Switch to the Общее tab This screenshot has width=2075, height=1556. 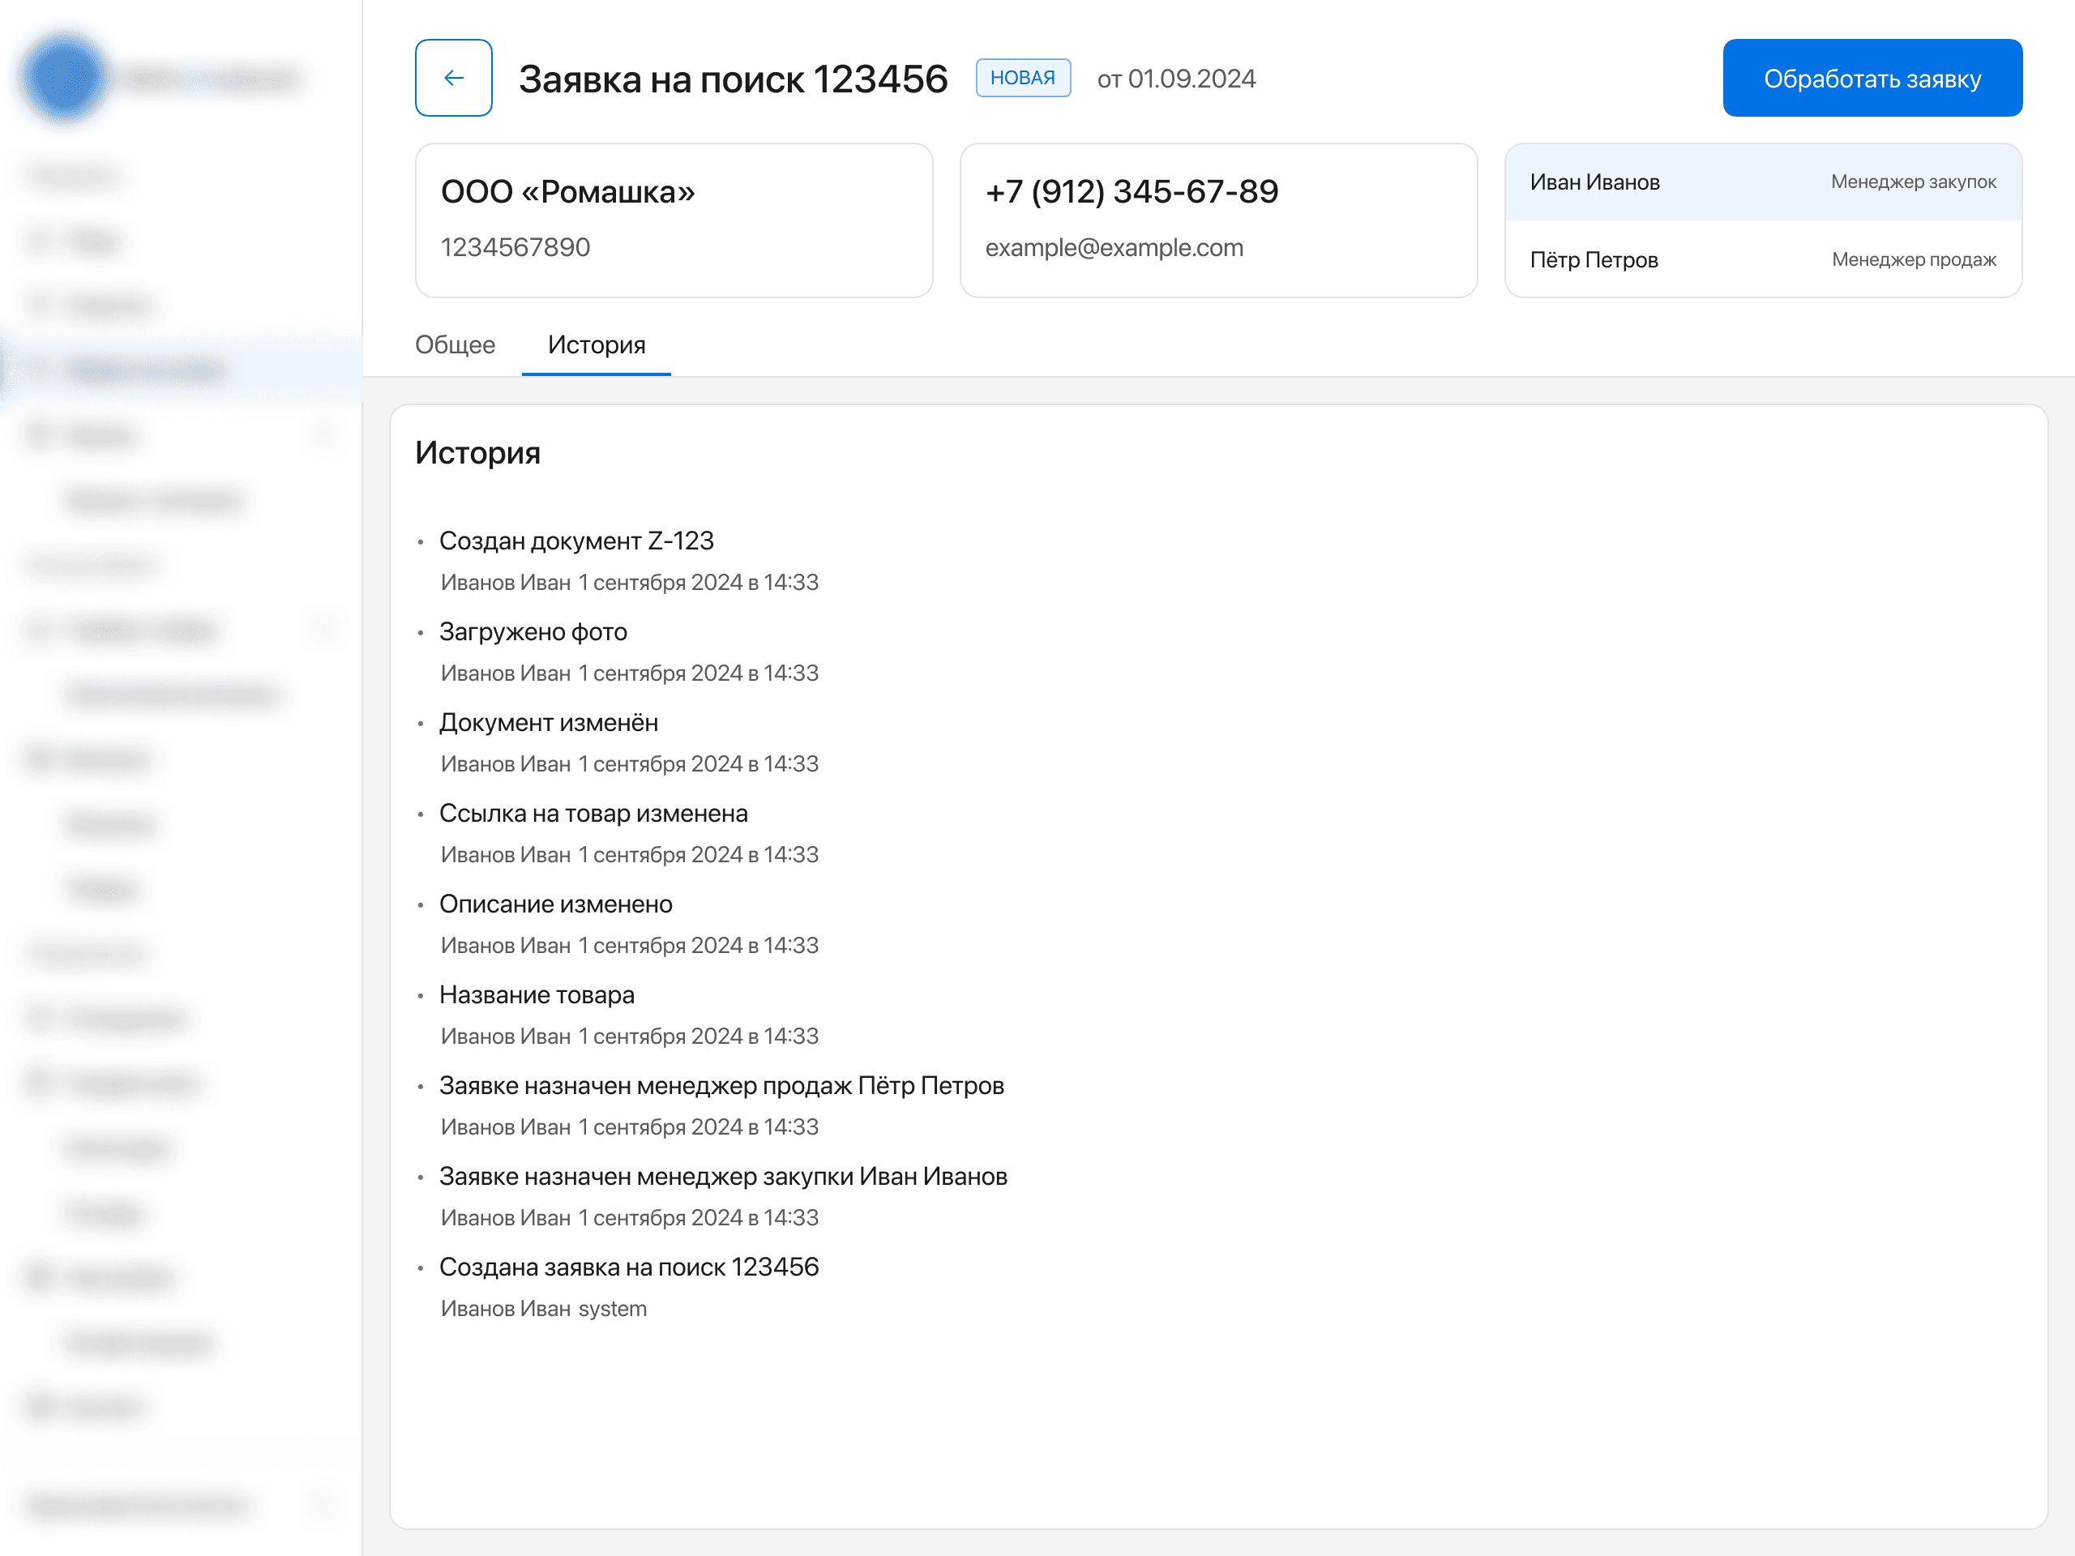[x=455, y=345]
